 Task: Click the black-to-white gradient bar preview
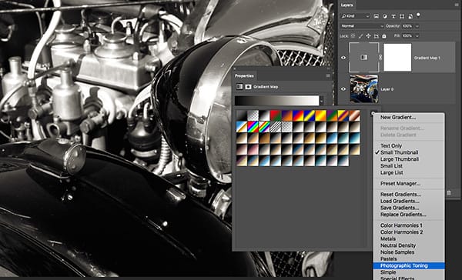[277, 101]
